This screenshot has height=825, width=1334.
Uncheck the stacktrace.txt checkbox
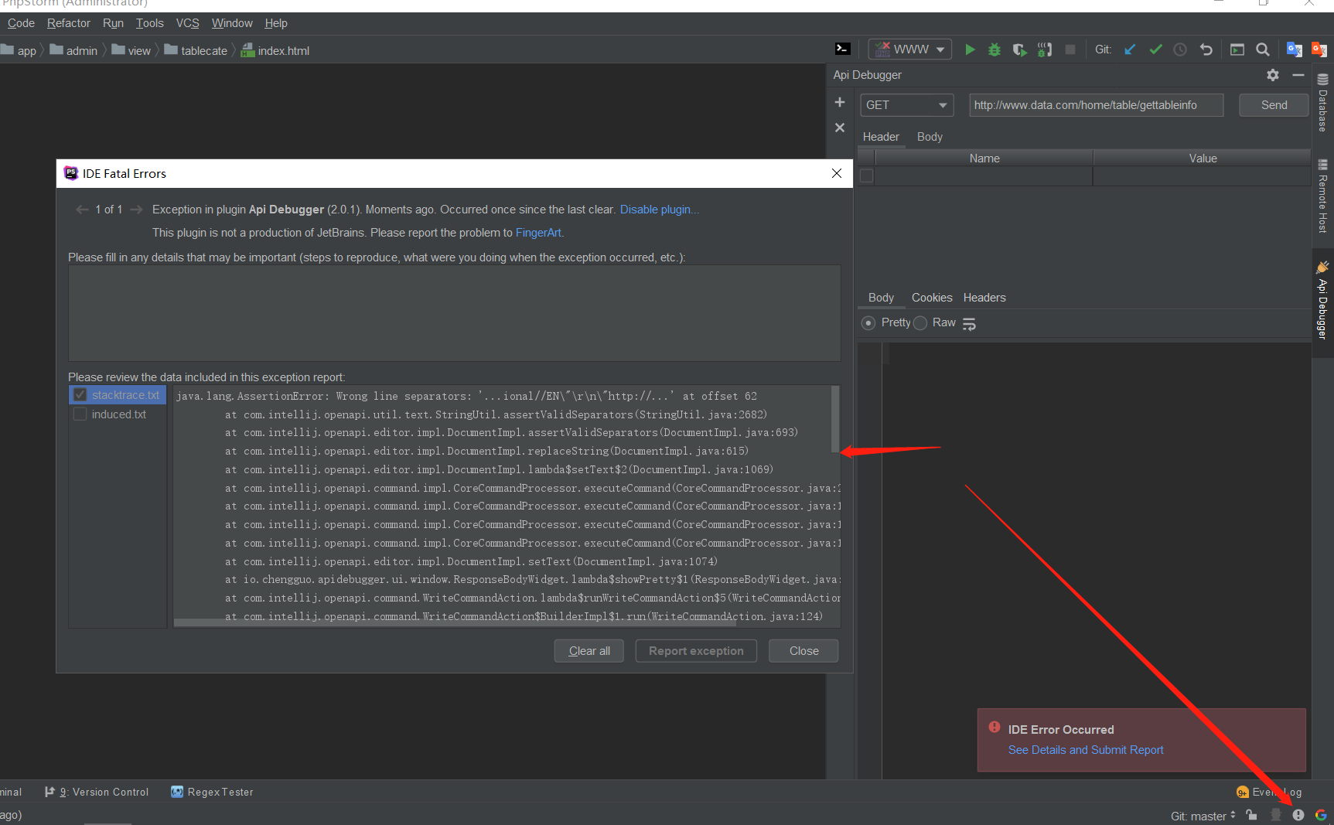(x=80, y=395)
